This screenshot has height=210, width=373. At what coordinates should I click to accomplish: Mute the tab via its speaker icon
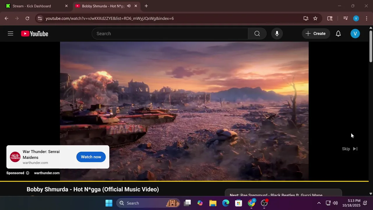click(x=129, y=6)
